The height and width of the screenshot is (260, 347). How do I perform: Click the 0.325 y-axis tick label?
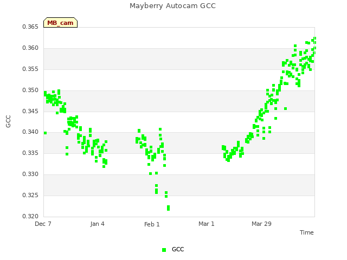tap(30, 195)
